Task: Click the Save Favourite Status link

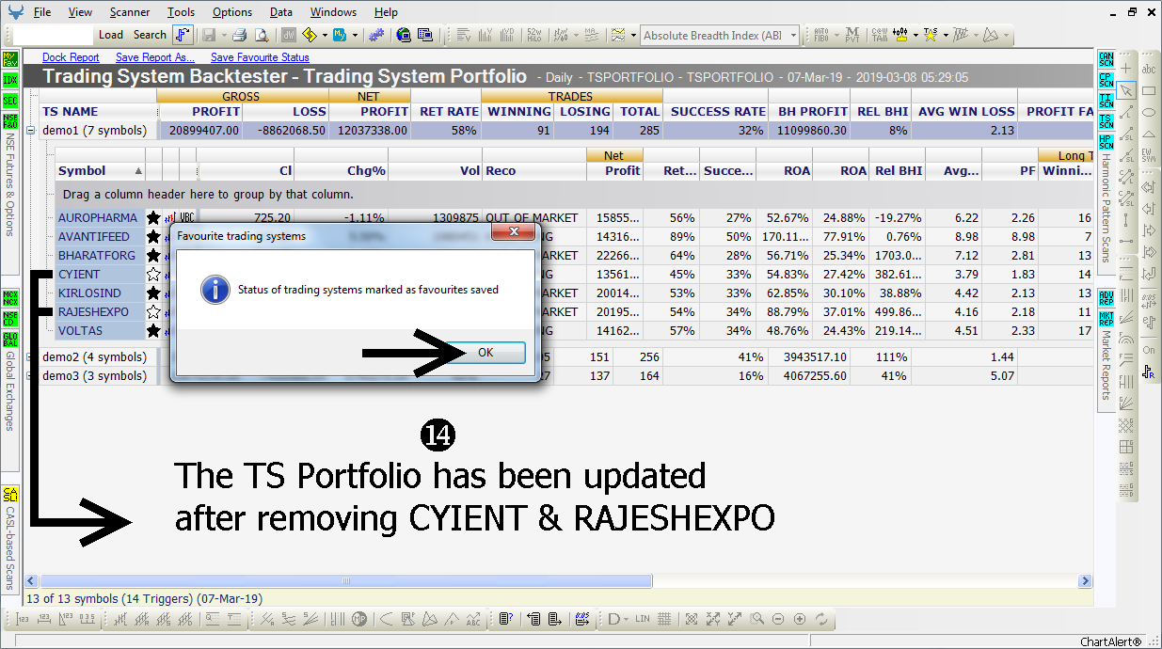Action: click(260, 57)
